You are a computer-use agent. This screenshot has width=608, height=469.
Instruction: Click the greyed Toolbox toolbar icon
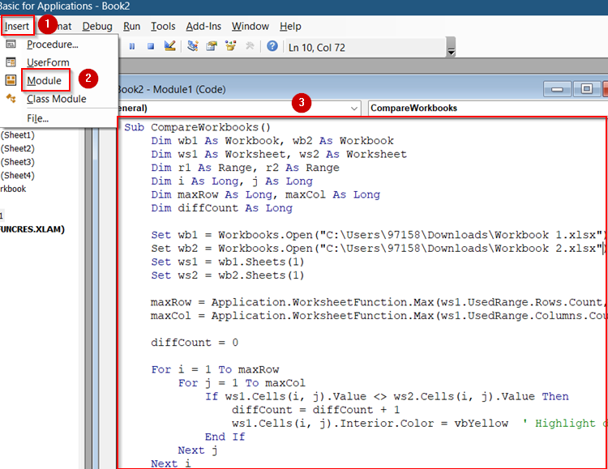(250, 46)
